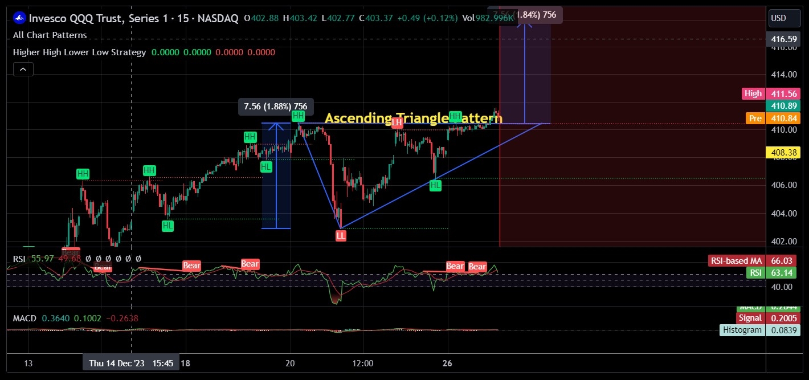Click the Invesco QQQ symbol logo icon
This screenshot has width=809, height=380.
[19, 18]
